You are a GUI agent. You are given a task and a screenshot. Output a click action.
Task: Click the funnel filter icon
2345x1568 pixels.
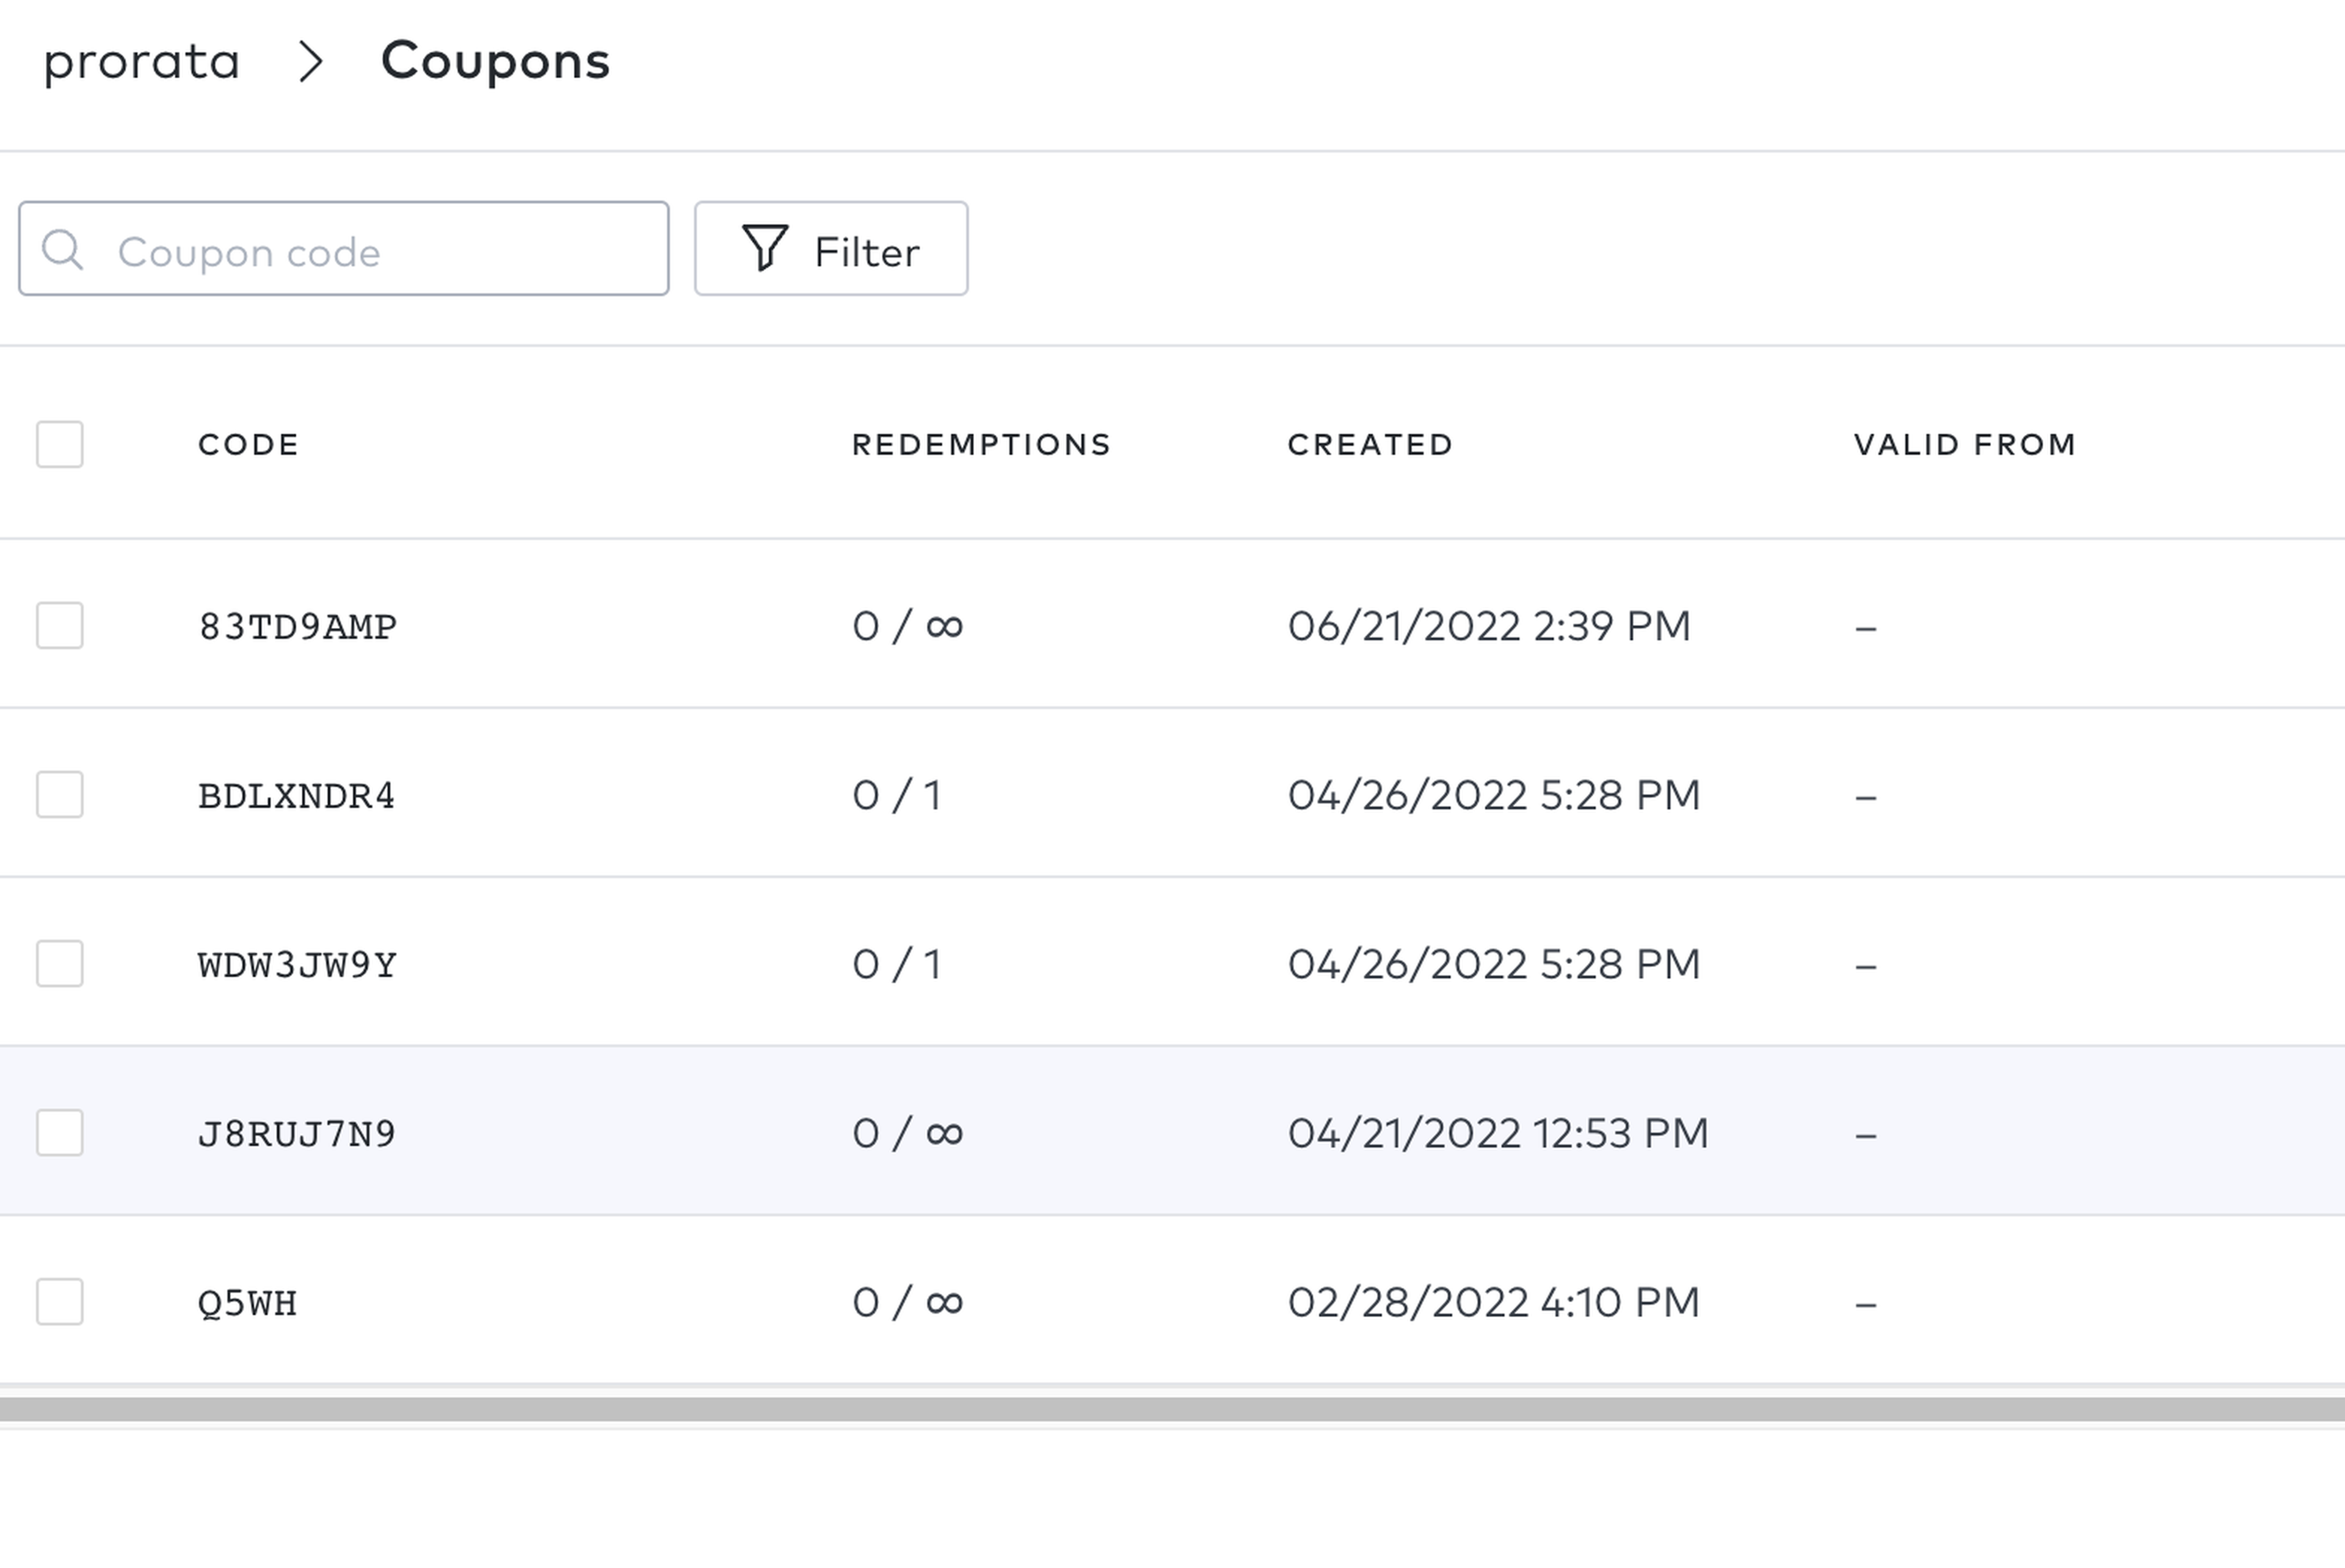coord(765,247)
